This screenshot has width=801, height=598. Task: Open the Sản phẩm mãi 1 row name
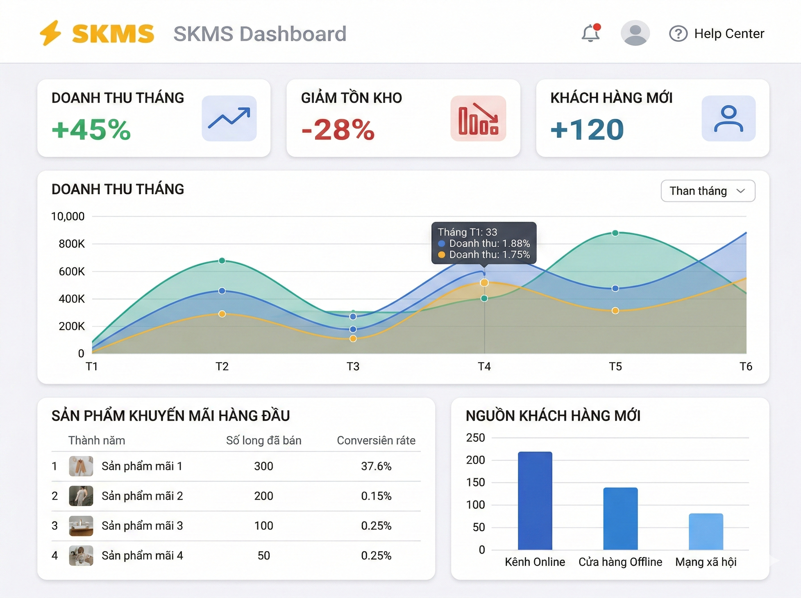pos(142,466)
